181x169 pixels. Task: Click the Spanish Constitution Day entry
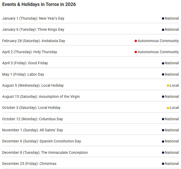tap(42, 141)
